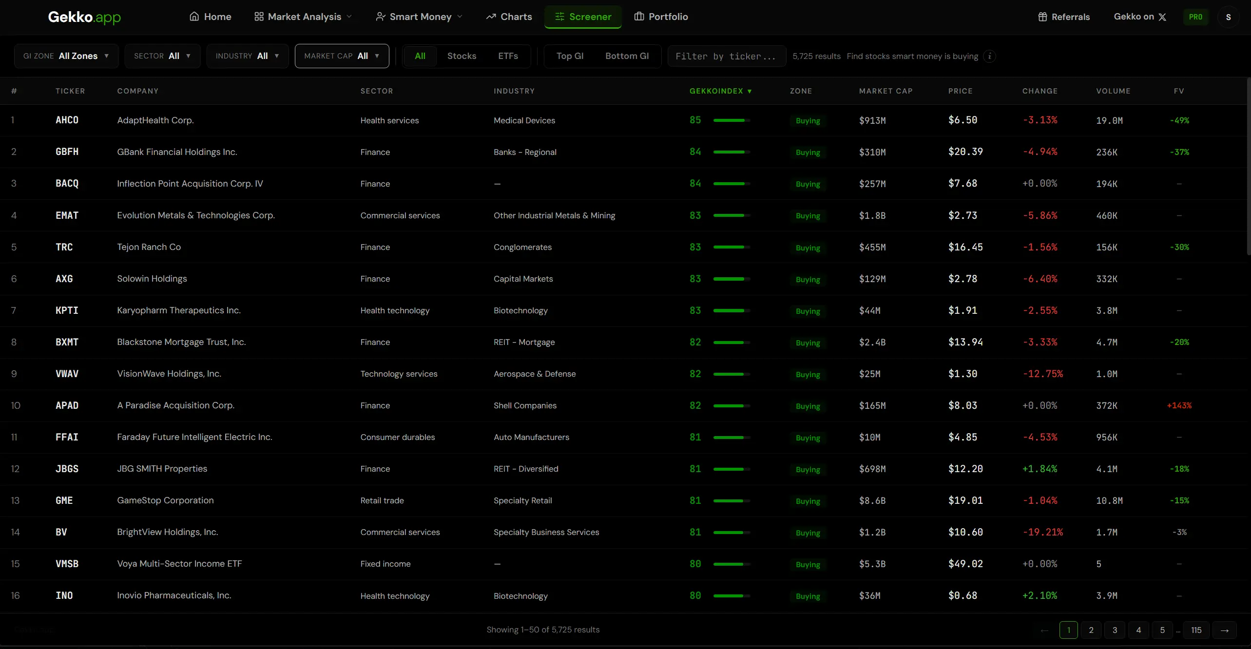Click the info icon beside smart money text
The image size is (1251, 649).
(989, 56)
